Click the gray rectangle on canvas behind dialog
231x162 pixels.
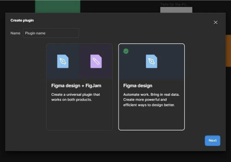point(176,10)
